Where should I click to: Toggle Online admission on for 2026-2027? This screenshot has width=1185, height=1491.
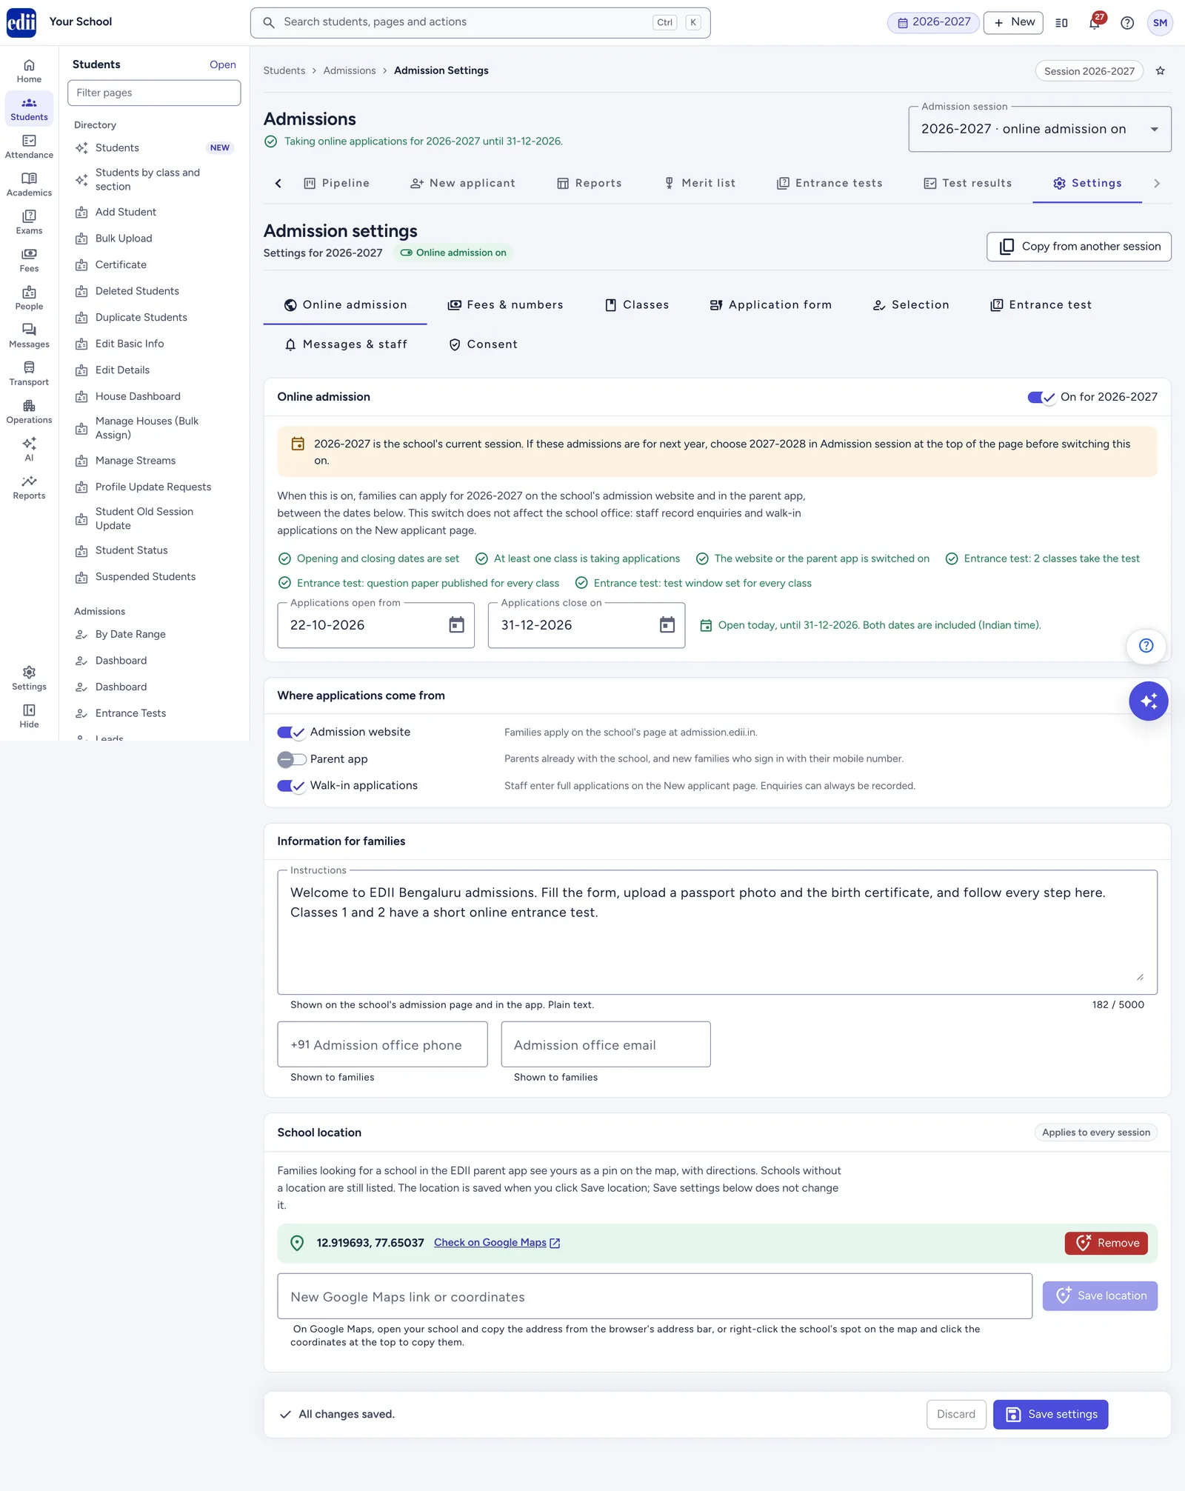(x=1041, y=397)
